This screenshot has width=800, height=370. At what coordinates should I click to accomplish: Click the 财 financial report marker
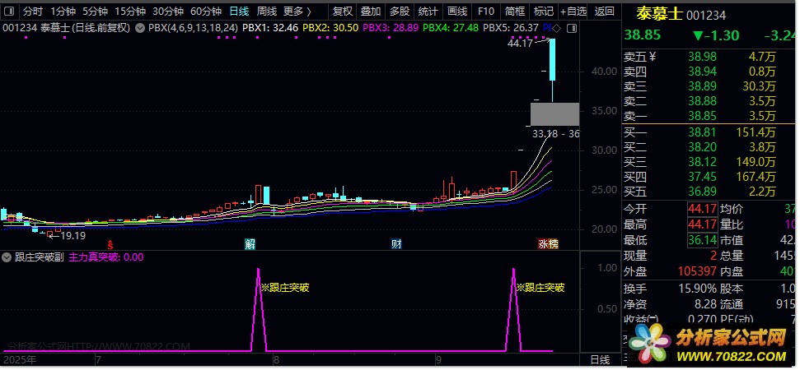point(396,244)
